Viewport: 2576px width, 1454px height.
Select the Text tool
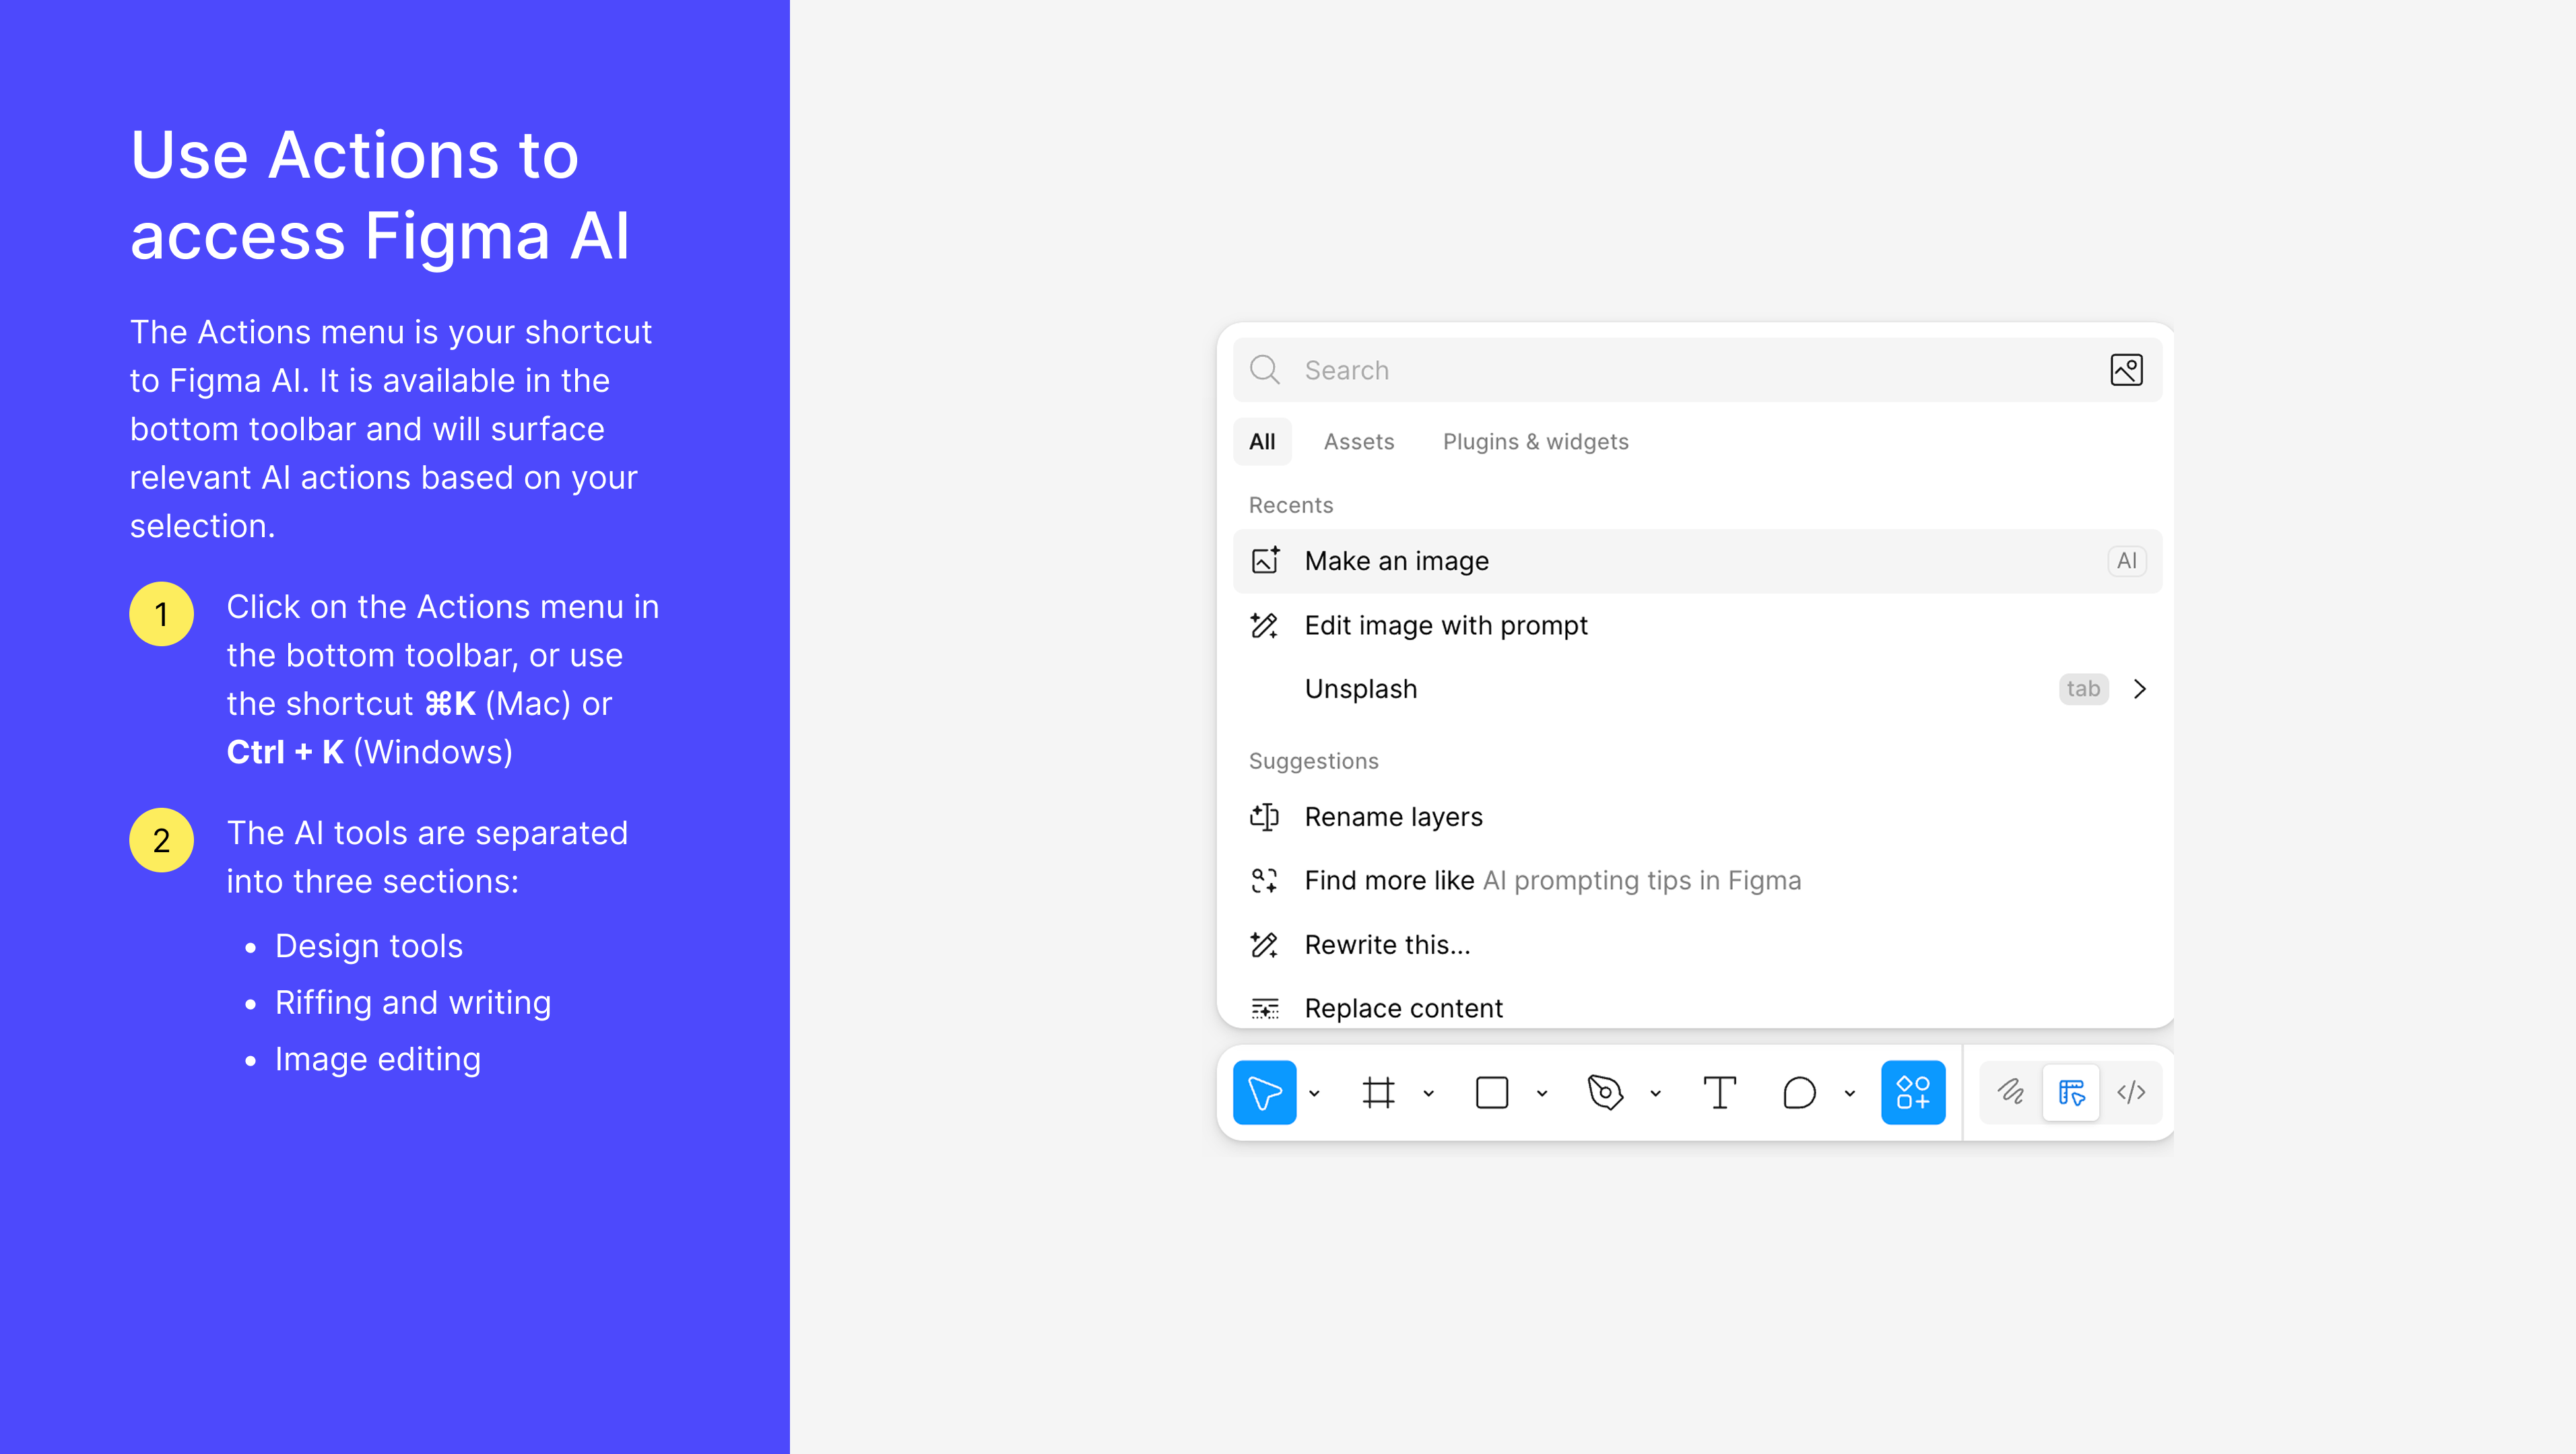(x=1719, y=1093)
